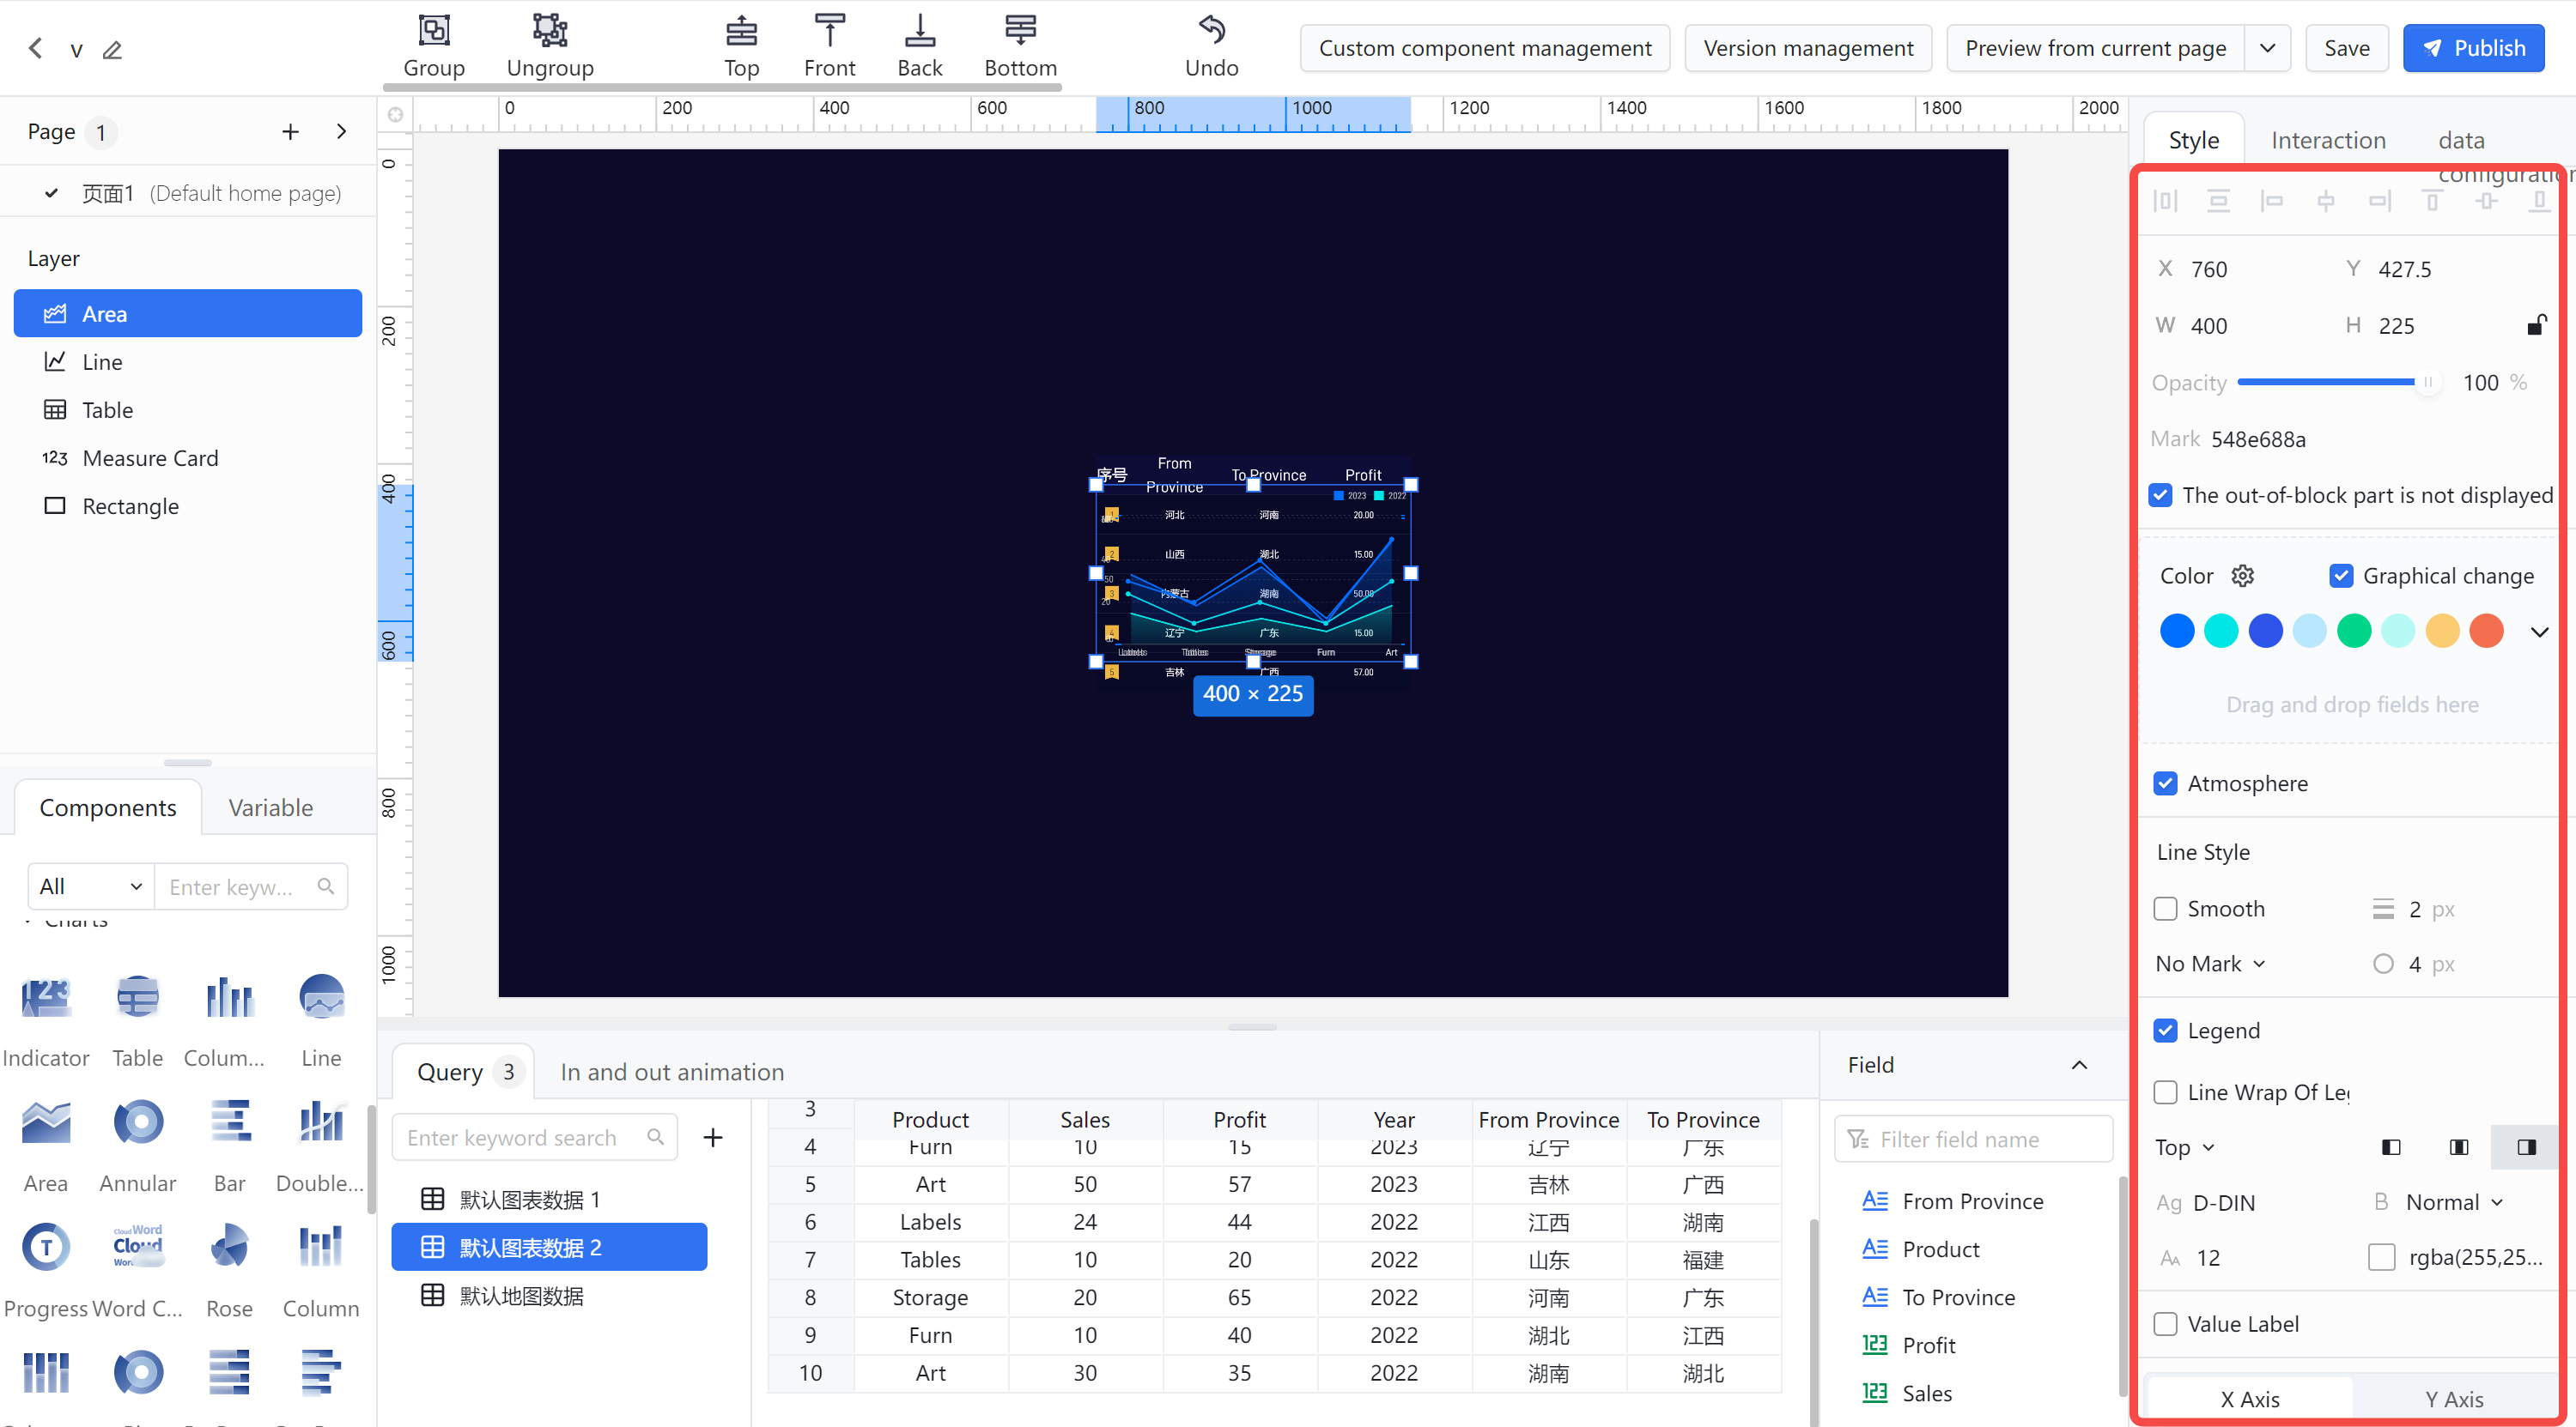Click the query keyword search field
The width and height of the screenshot is (2576, 1427).
click(x=535, y=1137)
